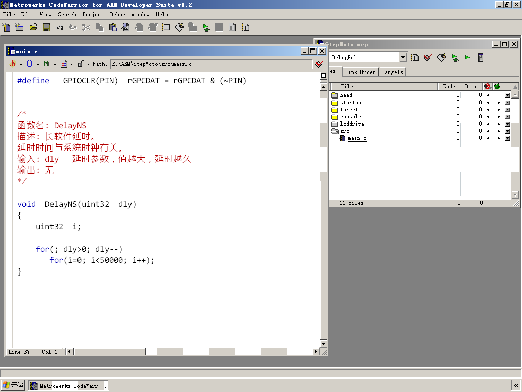Click the checklist page icon in main toolbar
This screenshot has width=522, height=392.
pos(232,28)
